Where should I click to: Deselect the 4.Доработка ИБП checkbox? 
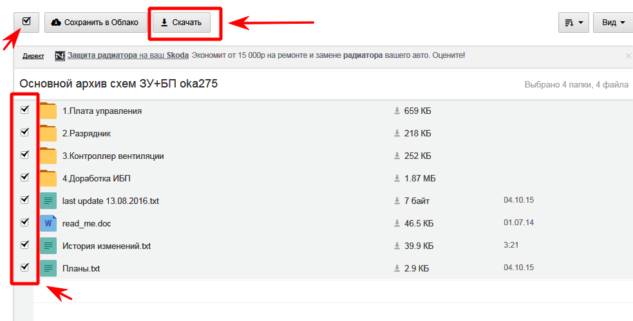pyautogui.click(x=25, y=178)
